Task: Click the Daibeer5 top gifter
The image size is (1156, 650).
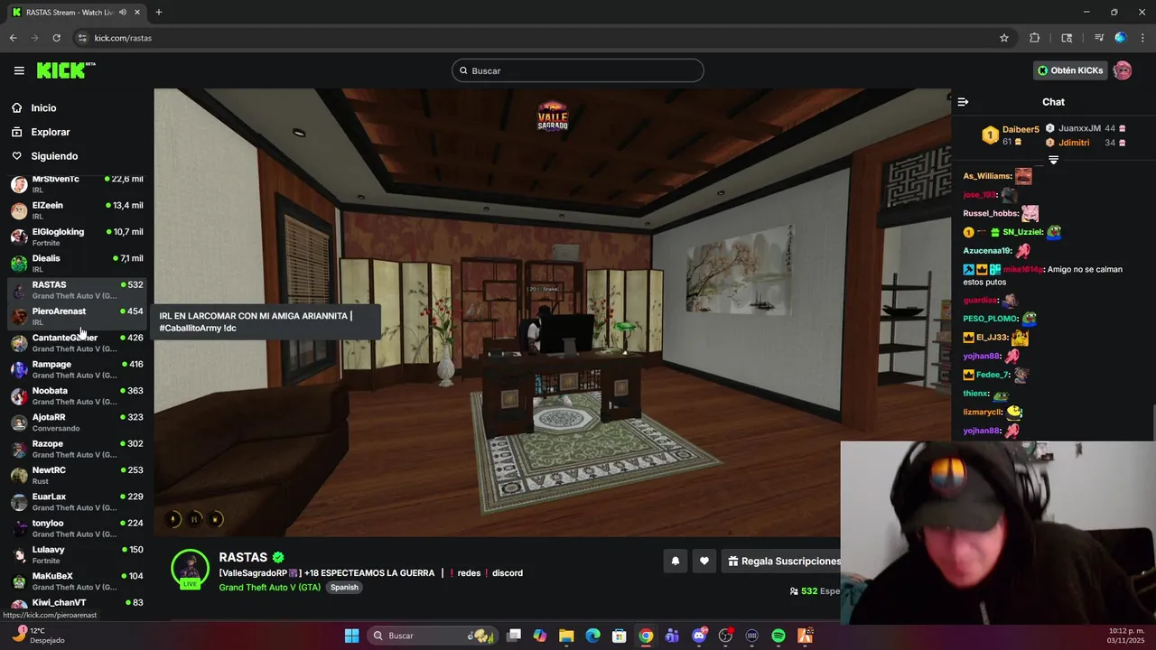Action: pos(1011,135)
